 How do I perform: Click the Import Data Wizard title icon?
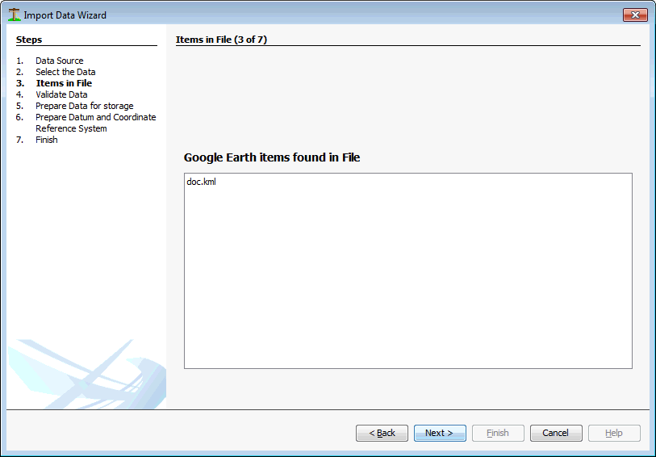pyautogui.click(x=15, y=15)
